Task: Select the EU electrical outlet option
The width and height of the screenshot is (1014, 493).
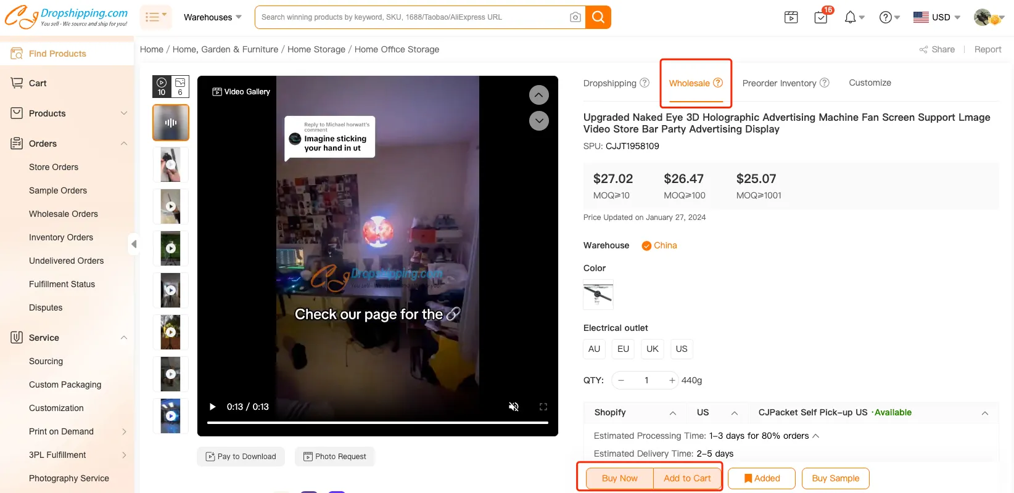Action: point(623,349)
